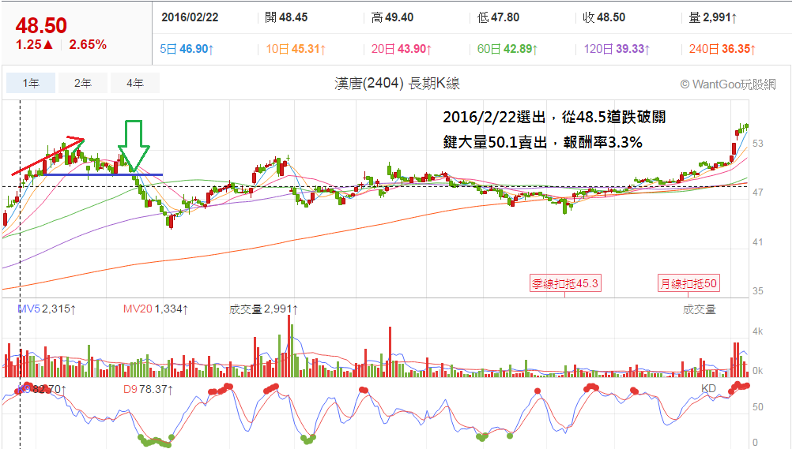
Task: Click the 量 2,991 volume value
Action: (713, 17)
